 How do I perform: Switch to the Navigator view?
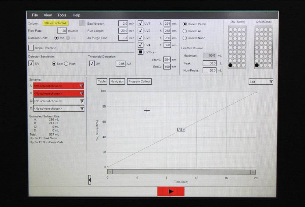point(117,81)
